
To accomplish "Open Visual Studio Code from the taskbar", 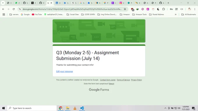I will [82, 108].
